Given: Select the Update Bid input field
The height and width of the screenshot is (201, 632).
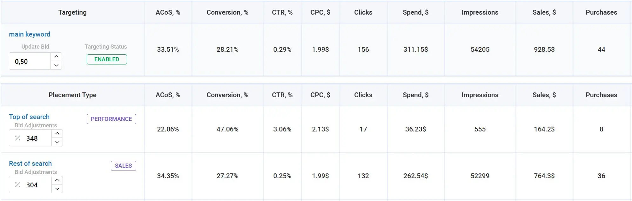Looking at the screenshot, I should click(x=29, y=61).
